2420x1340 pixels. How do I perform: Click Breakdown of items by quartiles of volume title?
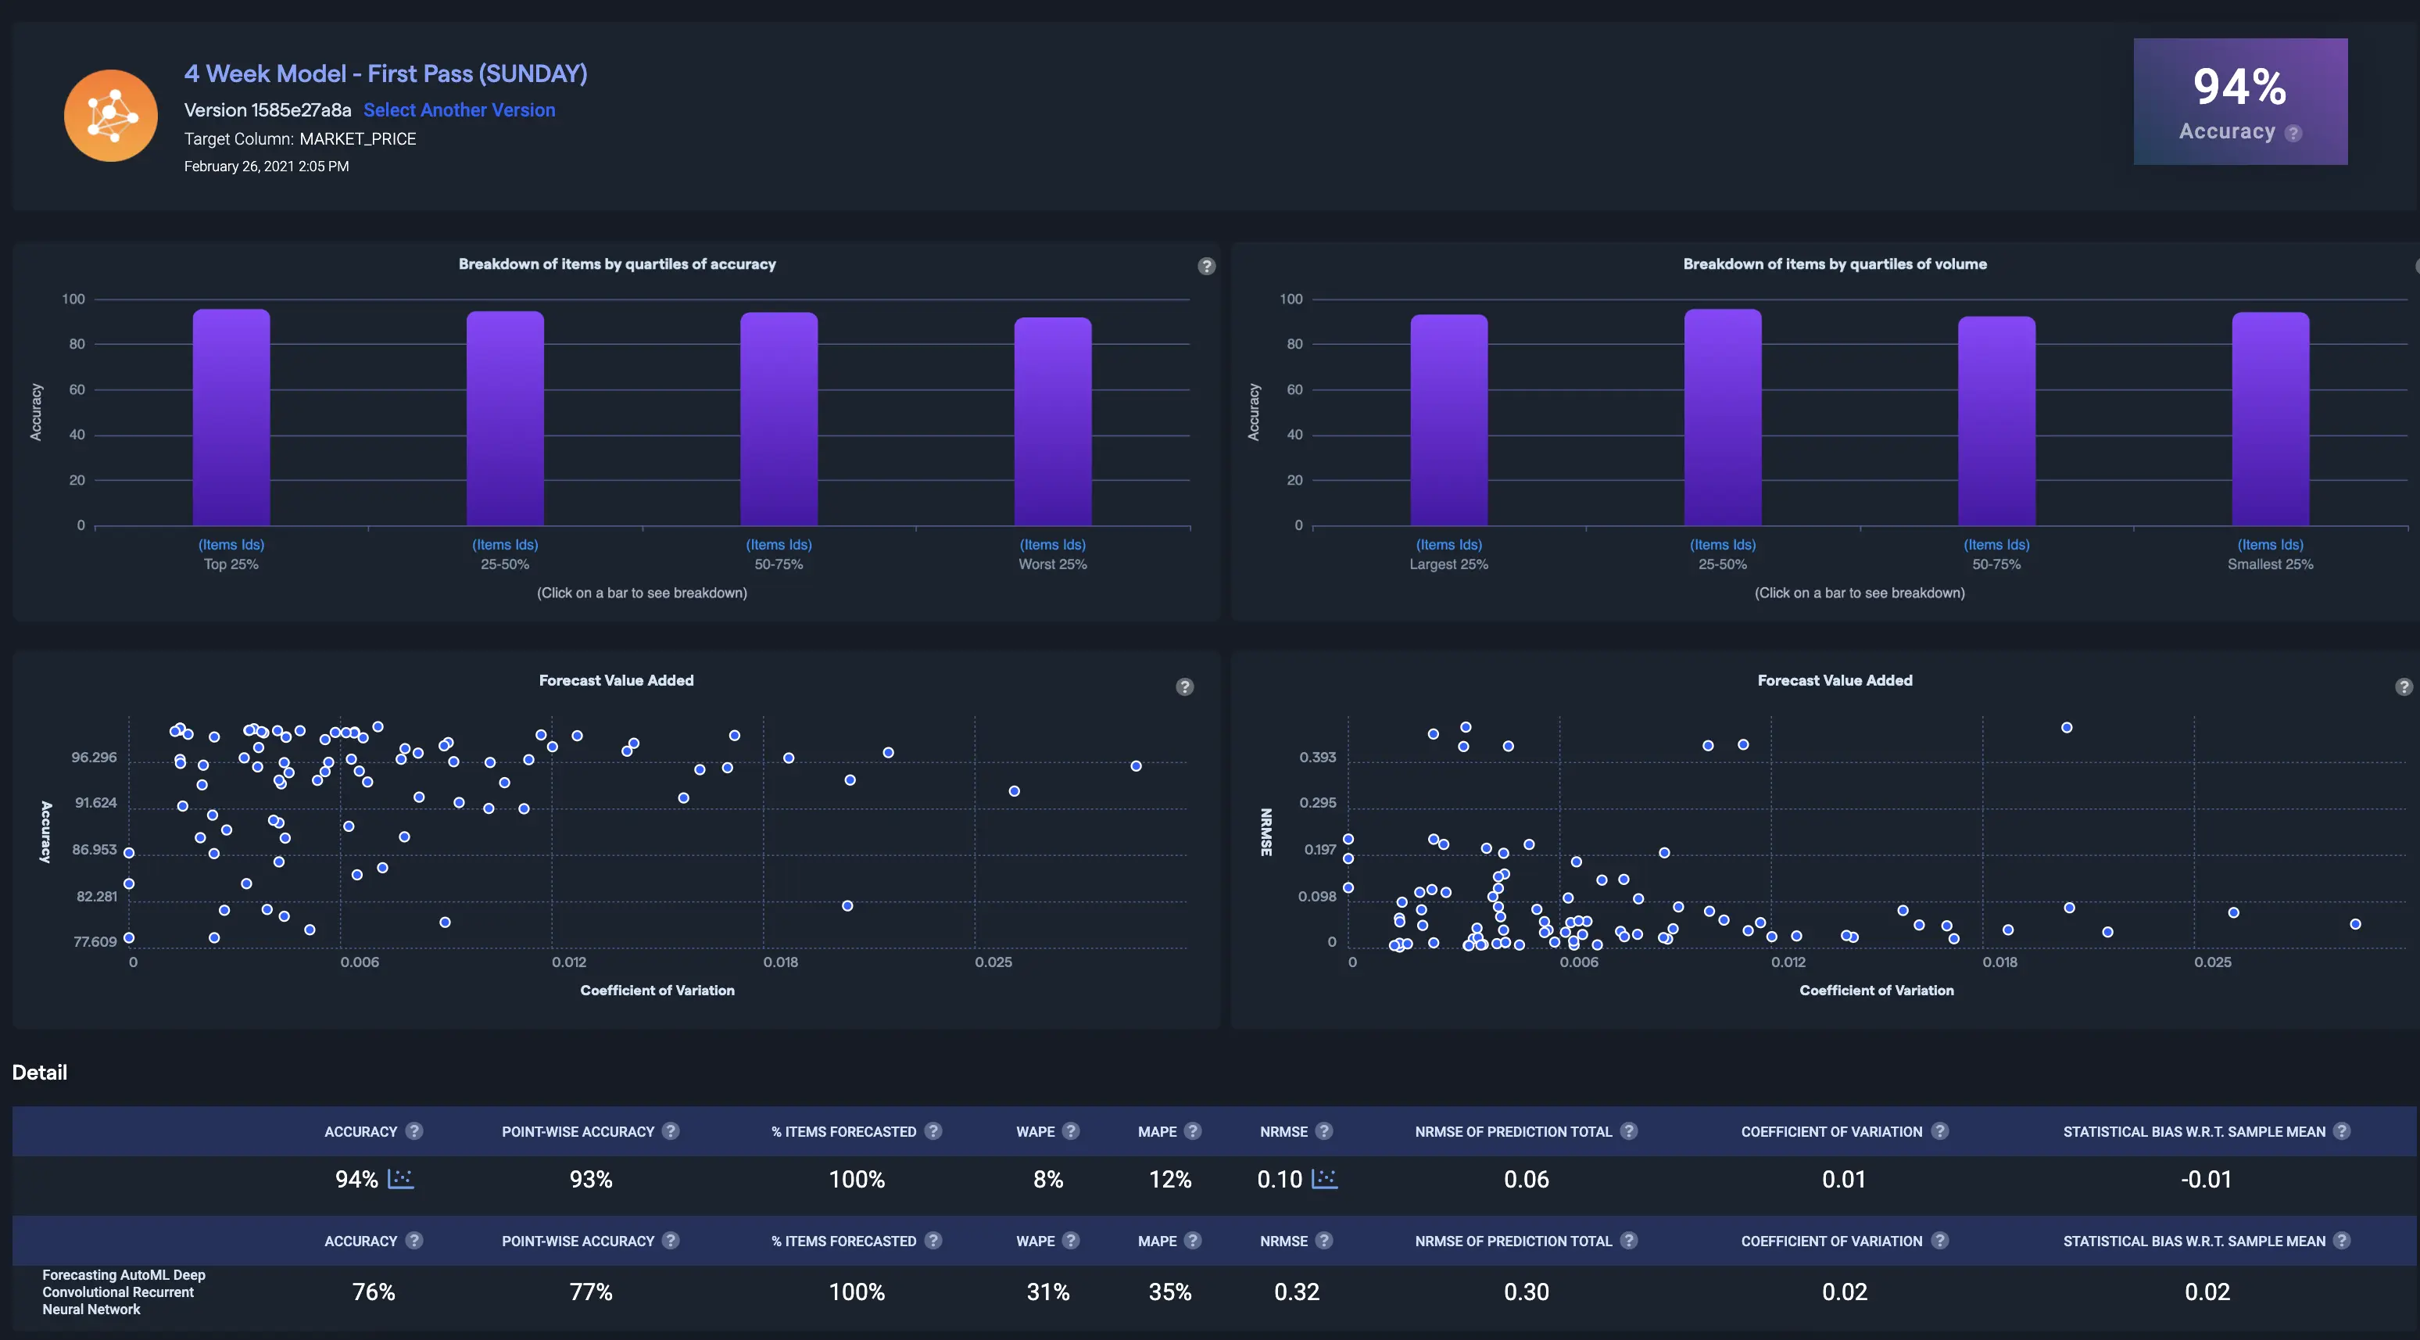tap(1835, 264)
